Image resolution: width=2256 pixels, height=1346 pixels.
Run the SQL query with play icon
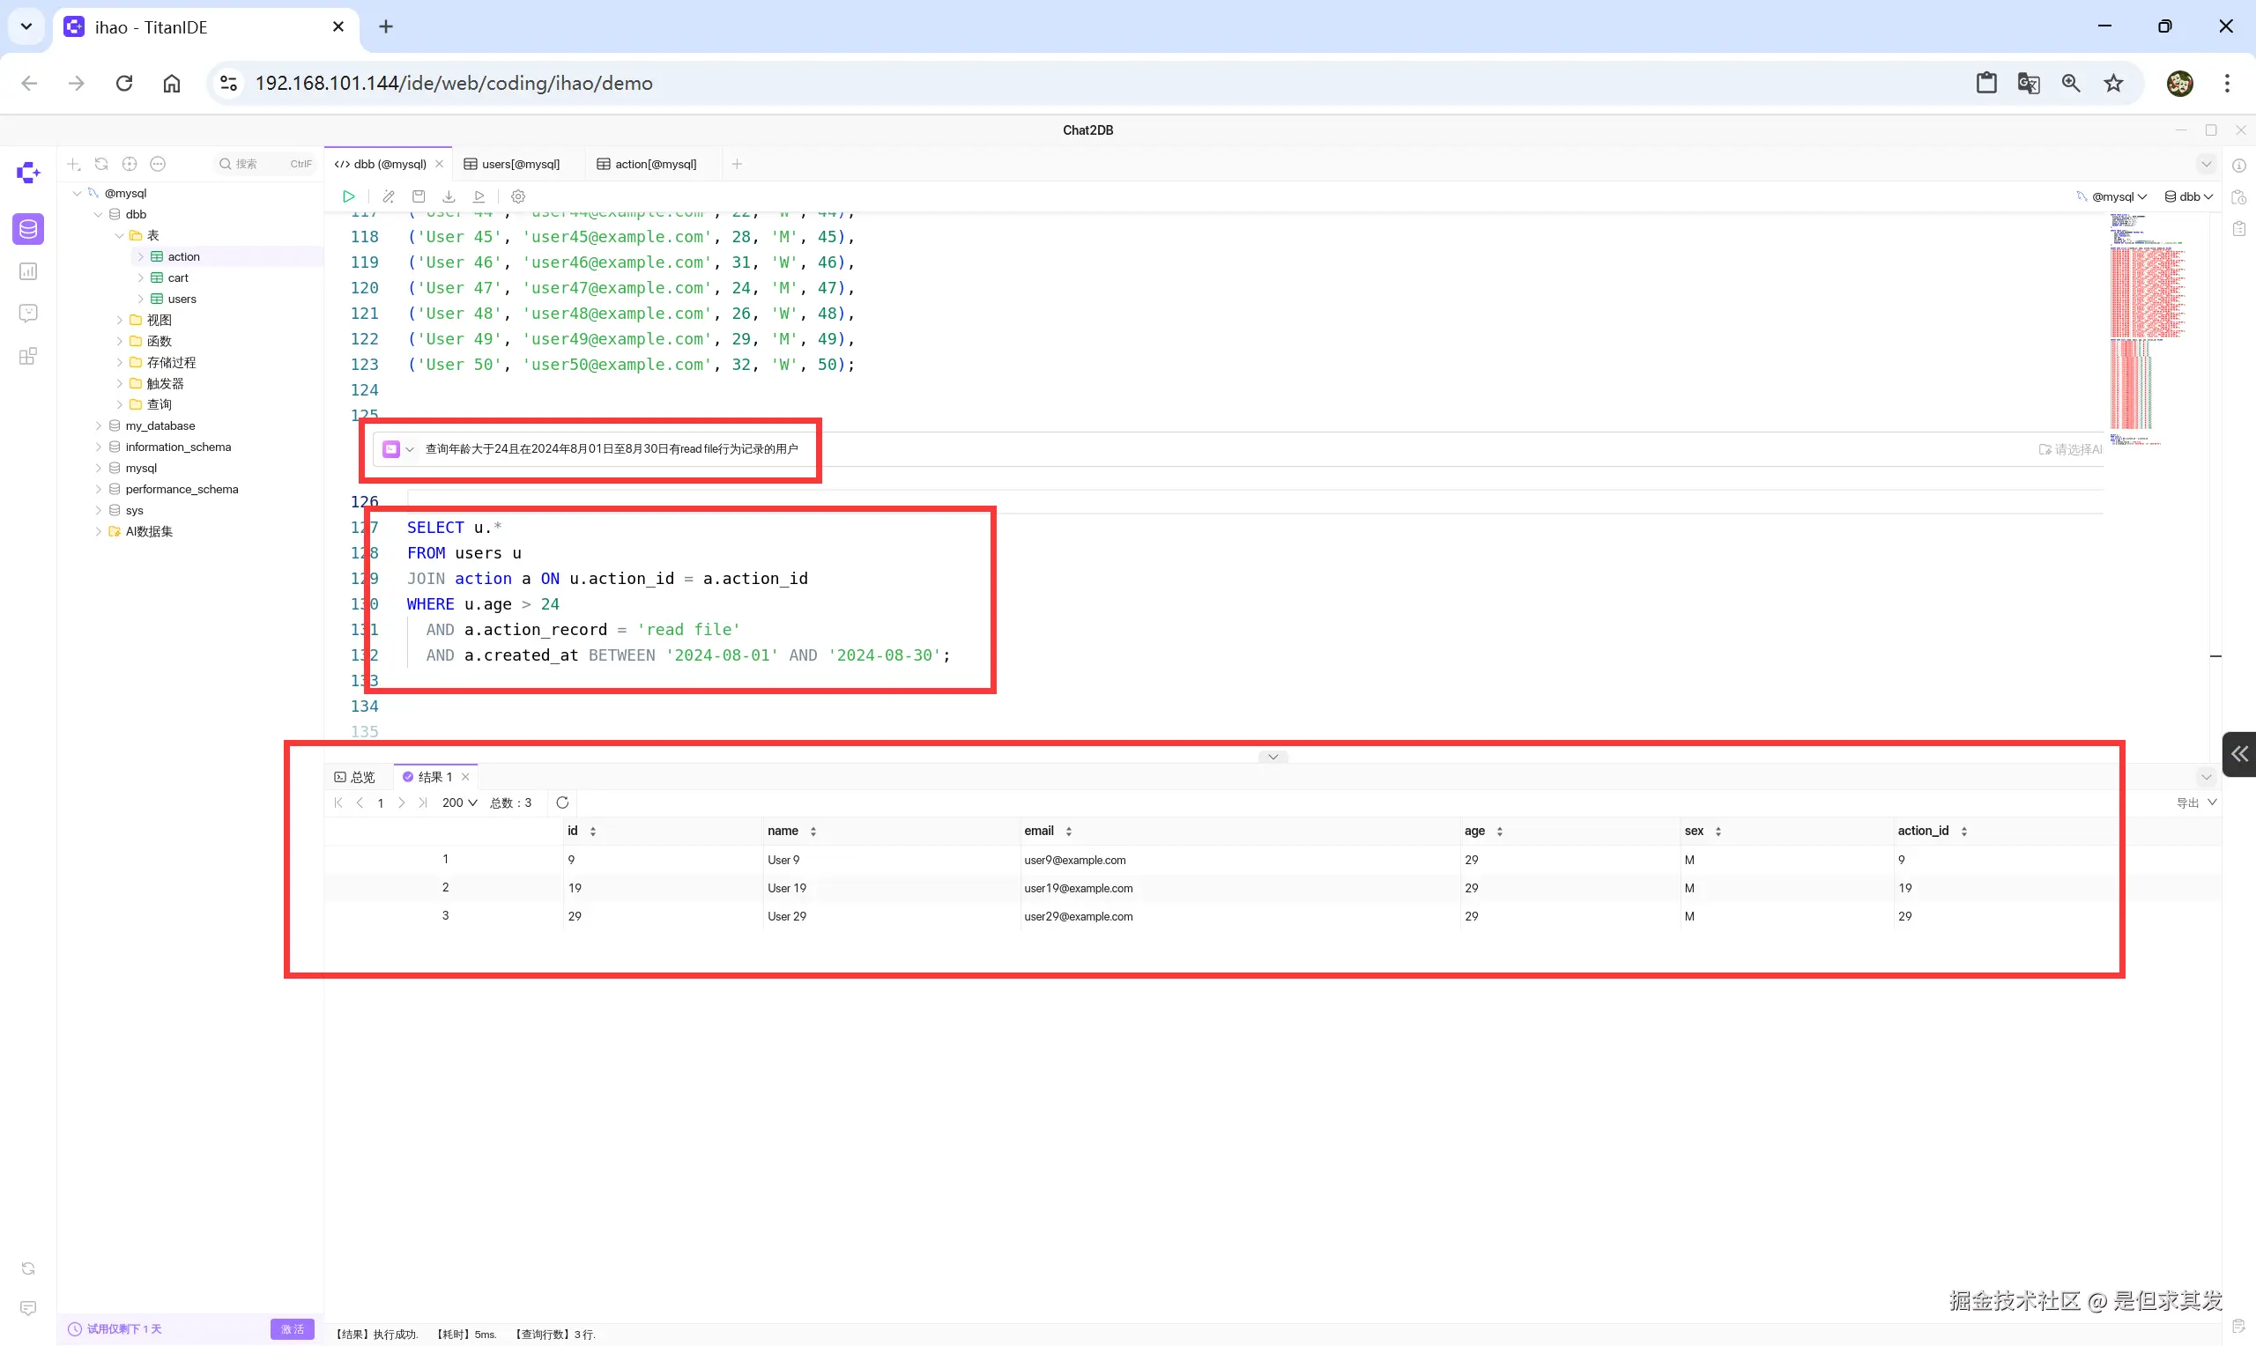348,196
